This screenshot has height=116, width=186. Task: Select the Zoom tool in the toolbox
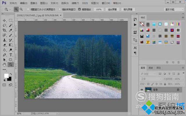tap(10, 65)
